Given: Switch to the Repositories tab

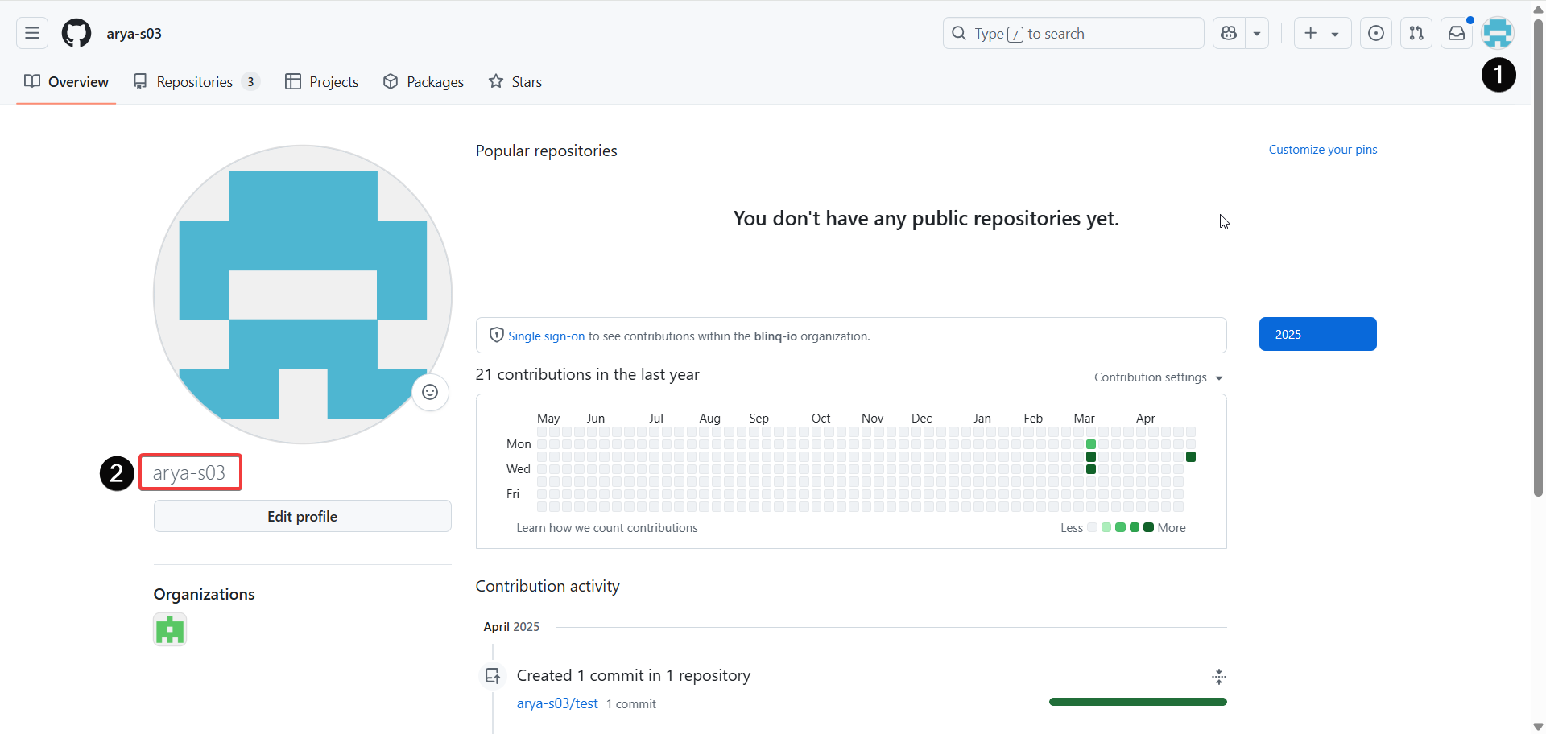Looking at the screenshot, I should [195, 81].
